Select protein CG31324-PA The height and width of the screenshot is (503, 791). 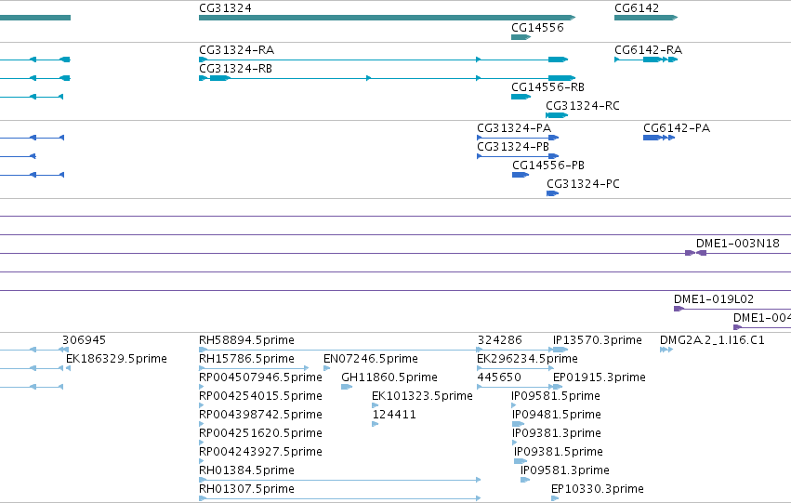click(x=518, y=138)
